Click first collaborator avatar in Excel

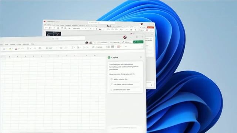(87, 43)
